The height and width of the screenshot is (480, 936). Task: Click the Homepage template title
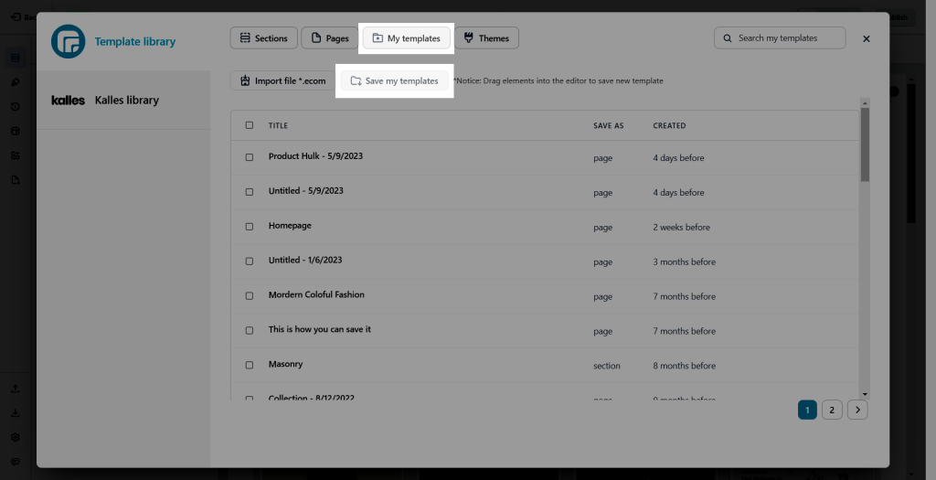(x=290, y=225)
